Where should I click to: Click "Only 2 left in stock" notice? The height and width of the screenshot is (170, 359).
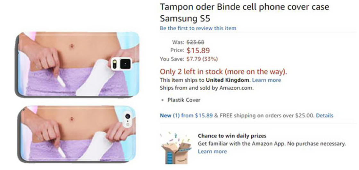point(223,71)
